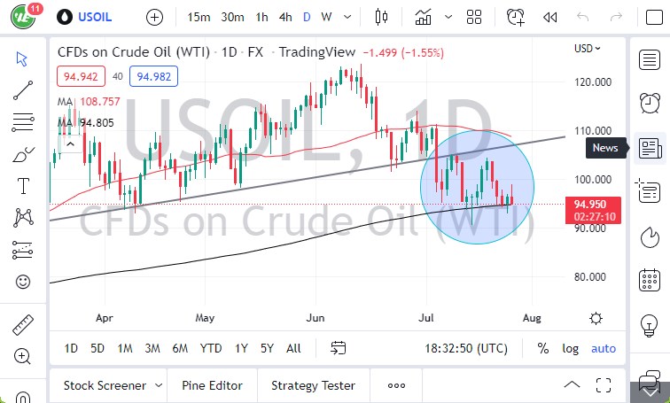The height and width of the screenshot is (403, 670).
Task: Open the calendar panel in right sidebar
Action: tap(650, 282)
